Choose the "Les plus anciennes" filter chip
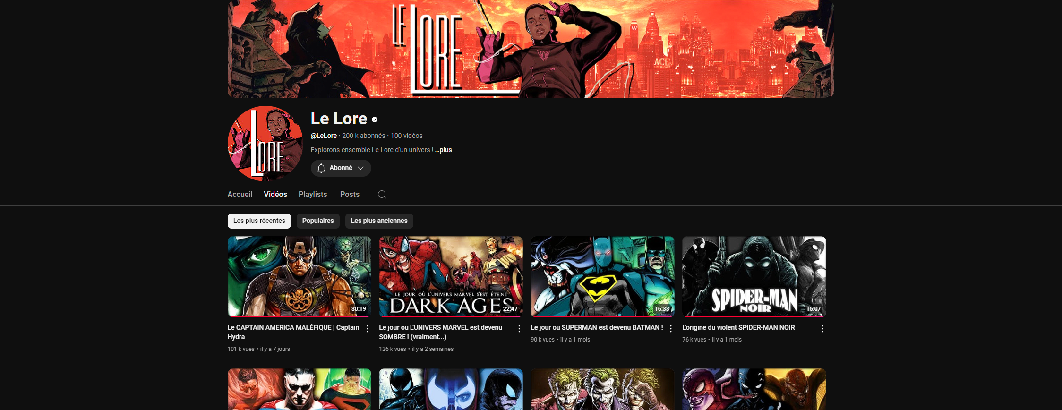Viewport: 1062px width, 410px height. click(x=379, y=221)
